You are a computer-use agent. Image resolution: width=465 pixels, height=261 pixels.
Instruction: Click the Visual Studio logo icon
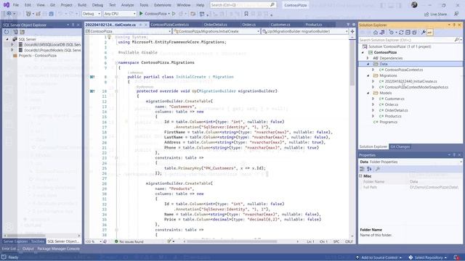6,5
